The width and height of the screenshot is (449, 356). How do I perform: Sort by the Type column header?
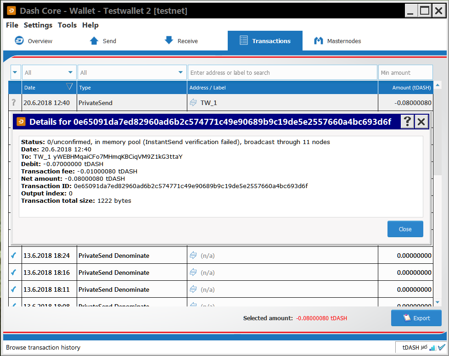132,88
